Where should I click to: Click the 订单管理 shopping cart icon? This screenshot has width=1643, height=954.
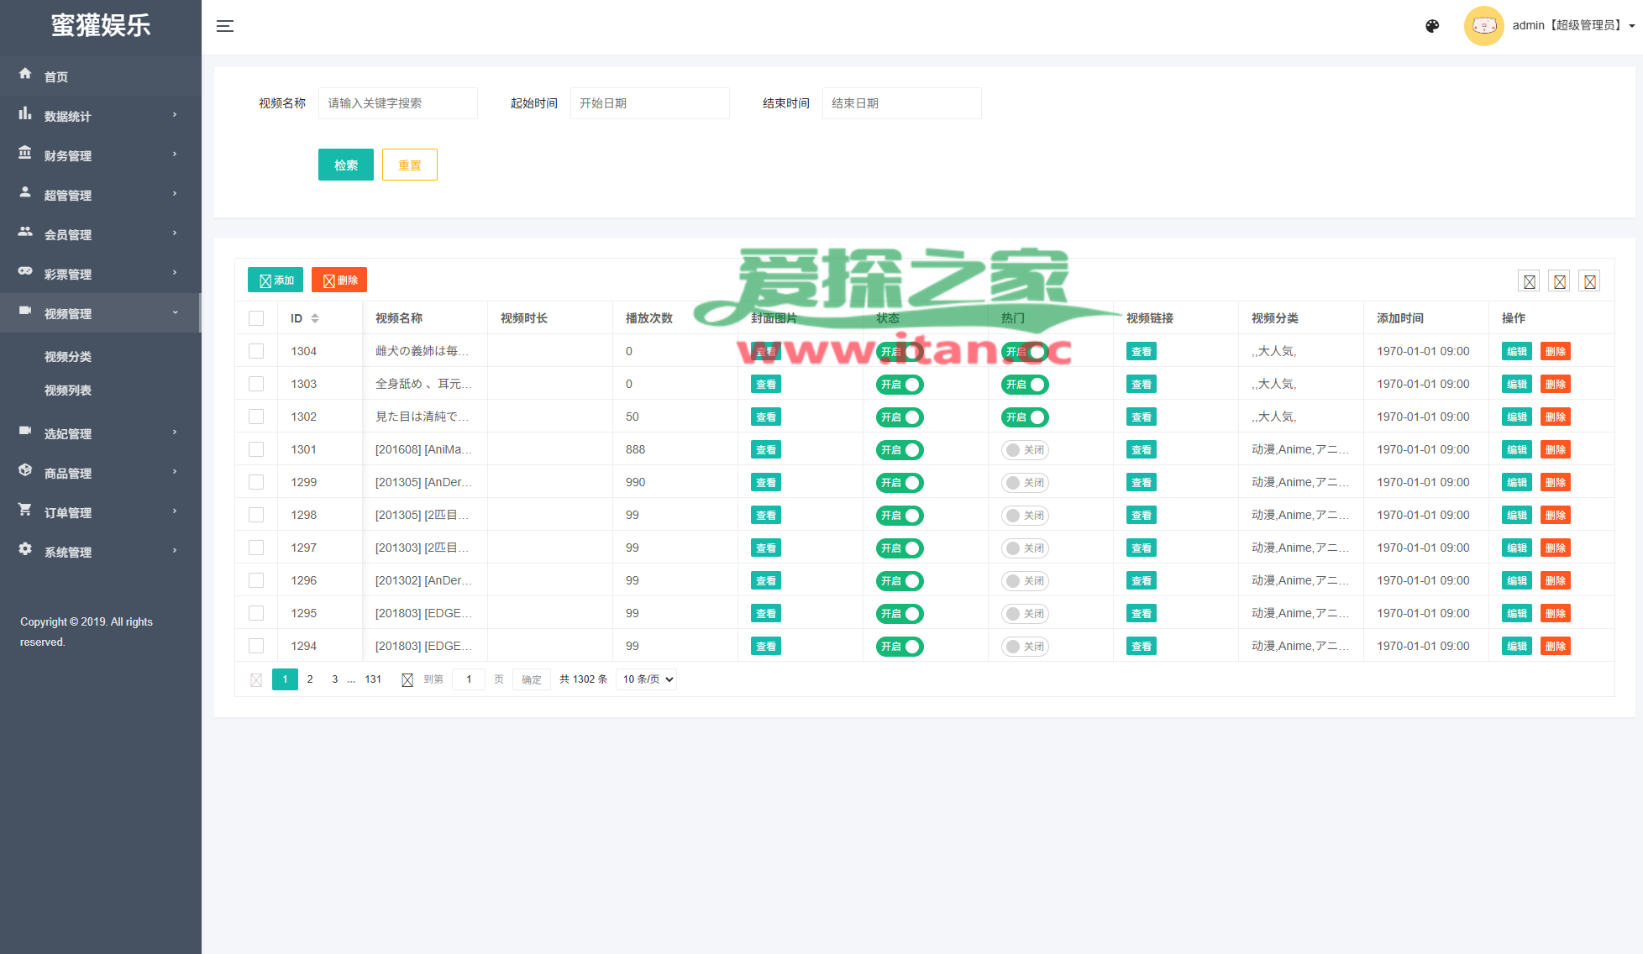(x=25, y=510)
